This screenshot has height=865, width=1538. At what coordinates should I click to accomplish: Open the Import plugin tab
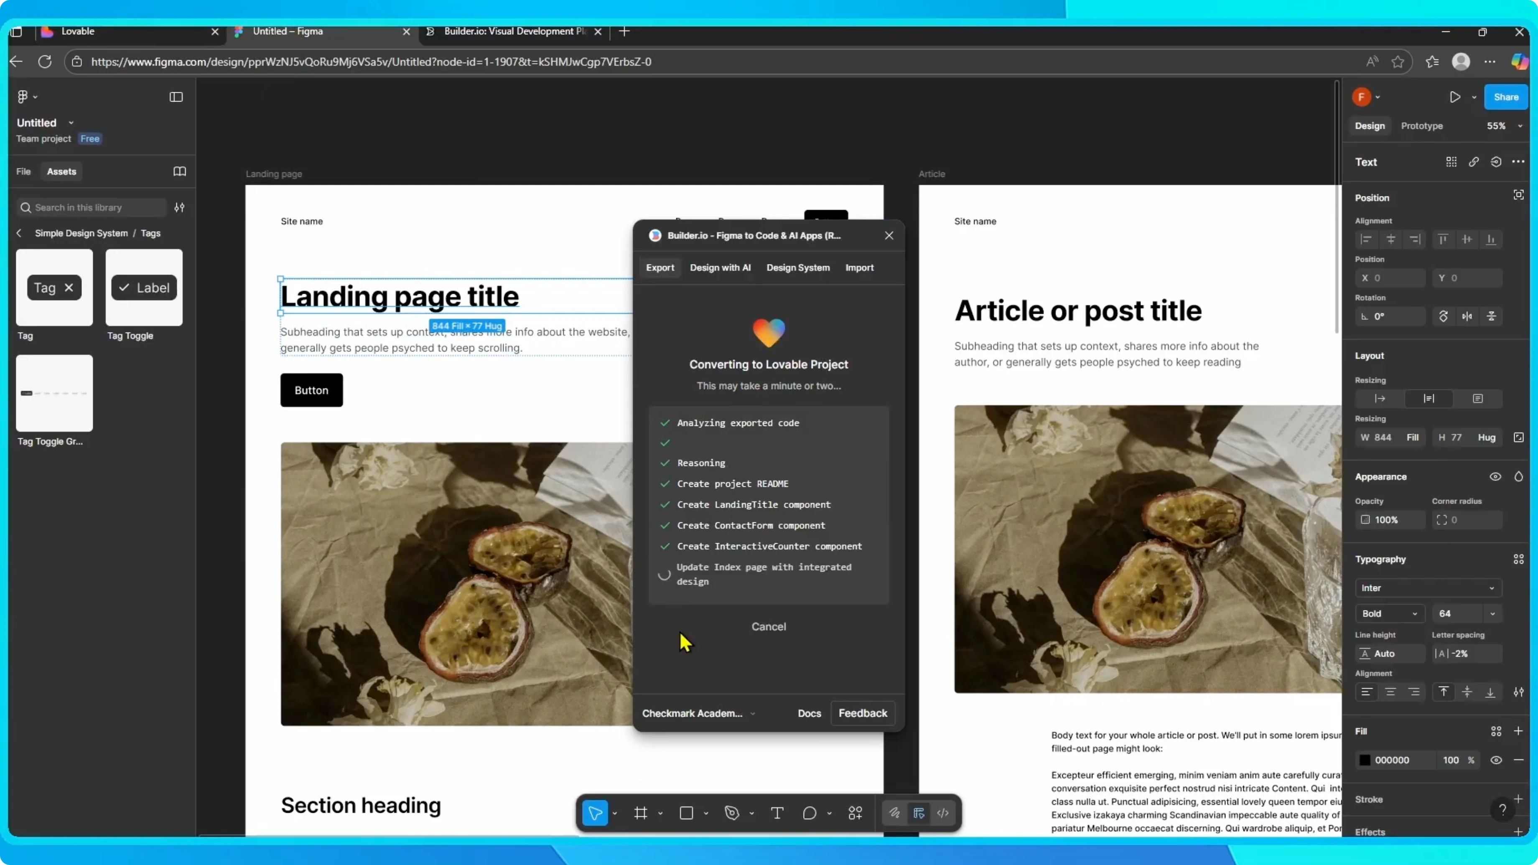point(859,267)
